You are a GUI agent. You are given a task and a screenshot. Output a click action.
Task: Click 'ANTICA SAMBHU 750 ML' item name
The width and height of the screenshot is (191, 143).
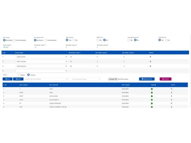click(58, 107)
